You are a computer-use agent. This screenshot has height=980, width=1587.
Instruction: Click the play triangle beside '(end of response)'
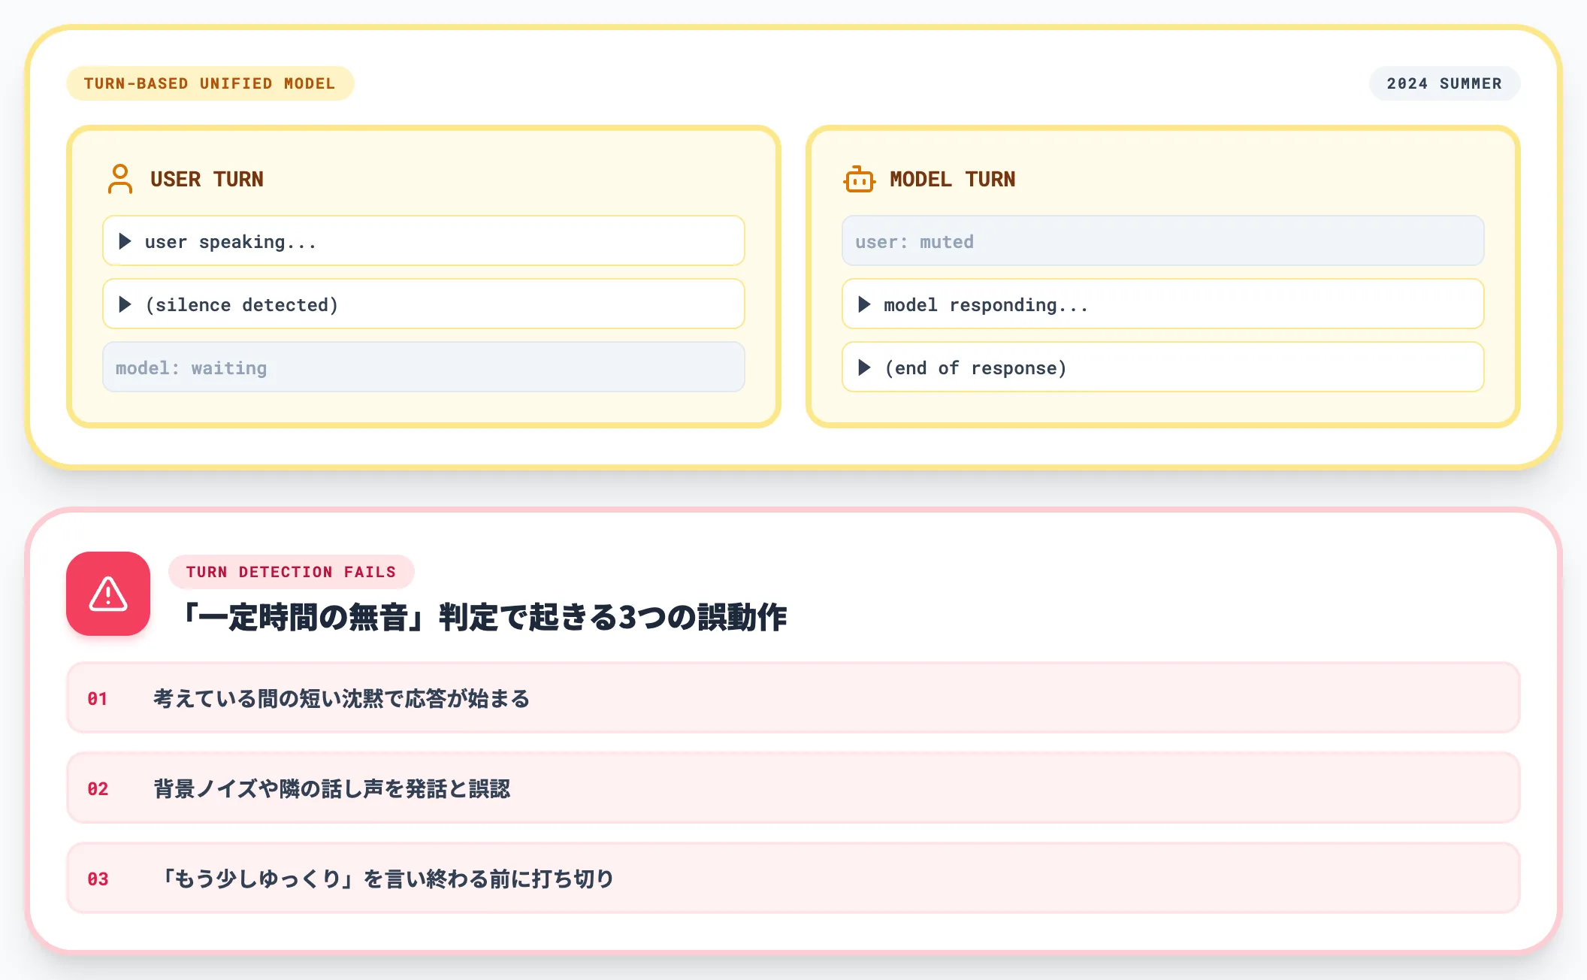pyautogui.click(x=865, y=367)
